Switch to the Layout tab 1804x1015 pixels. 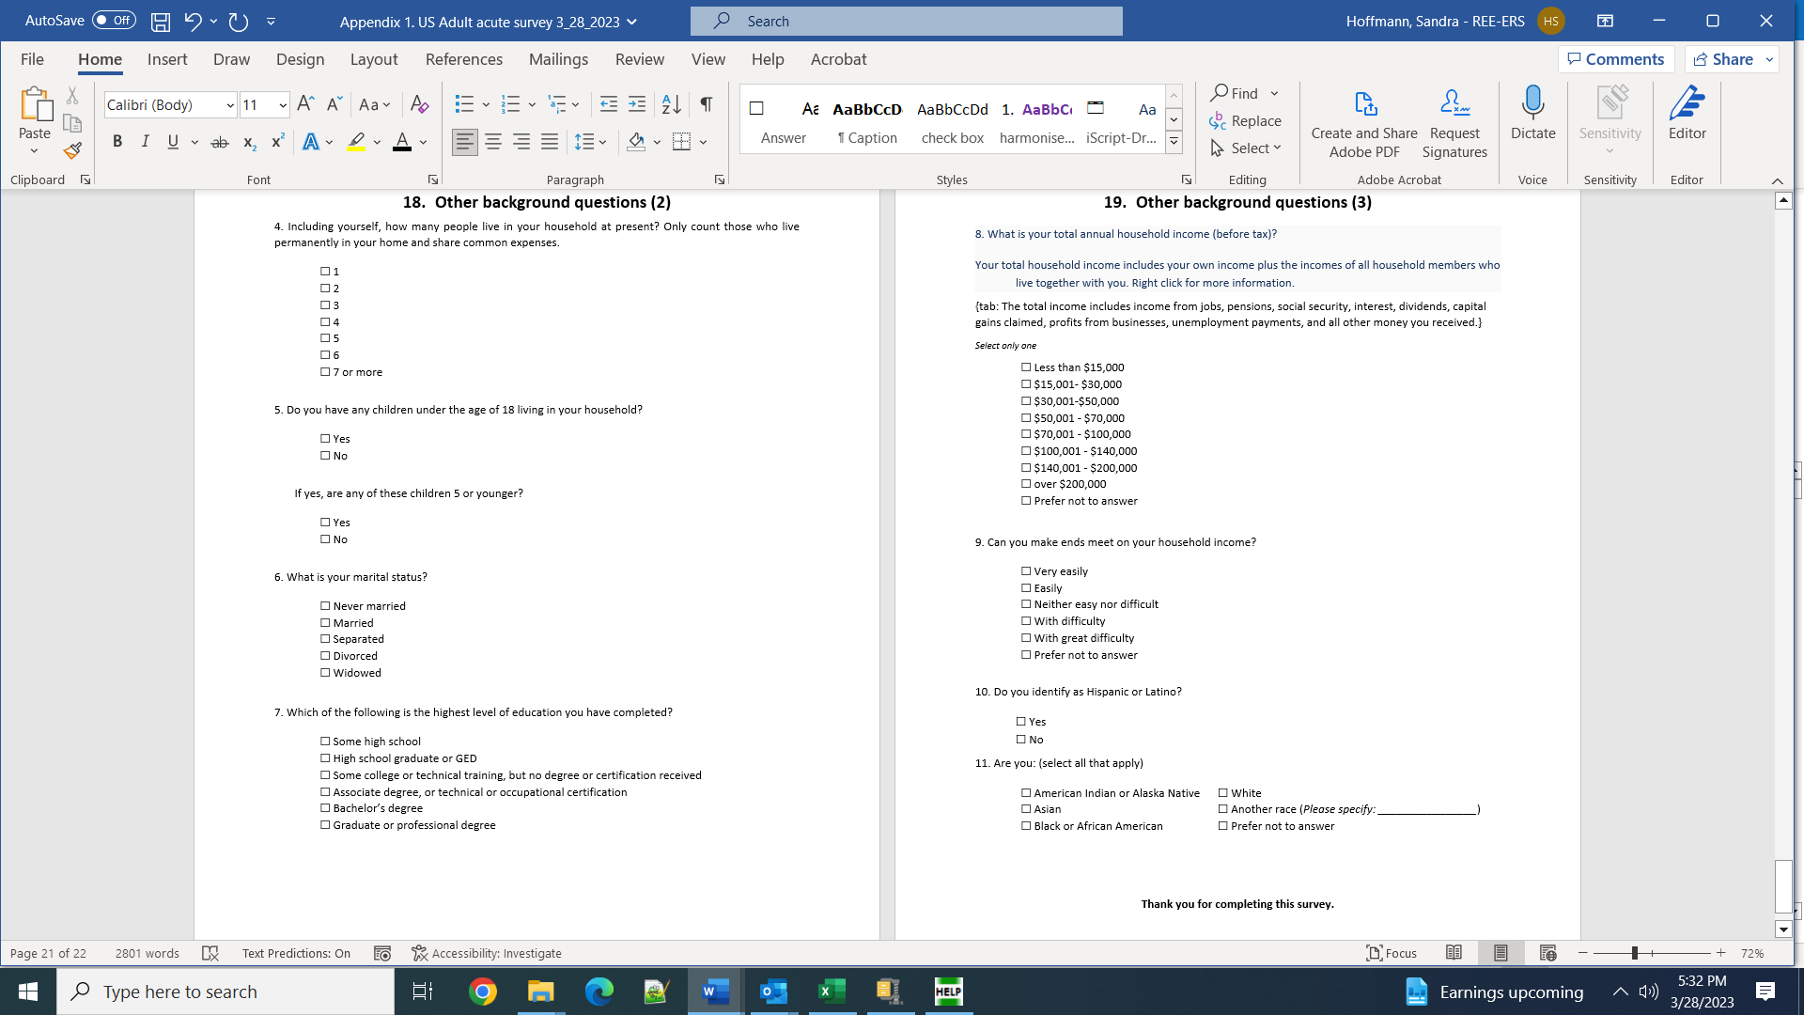coord(373,59)
